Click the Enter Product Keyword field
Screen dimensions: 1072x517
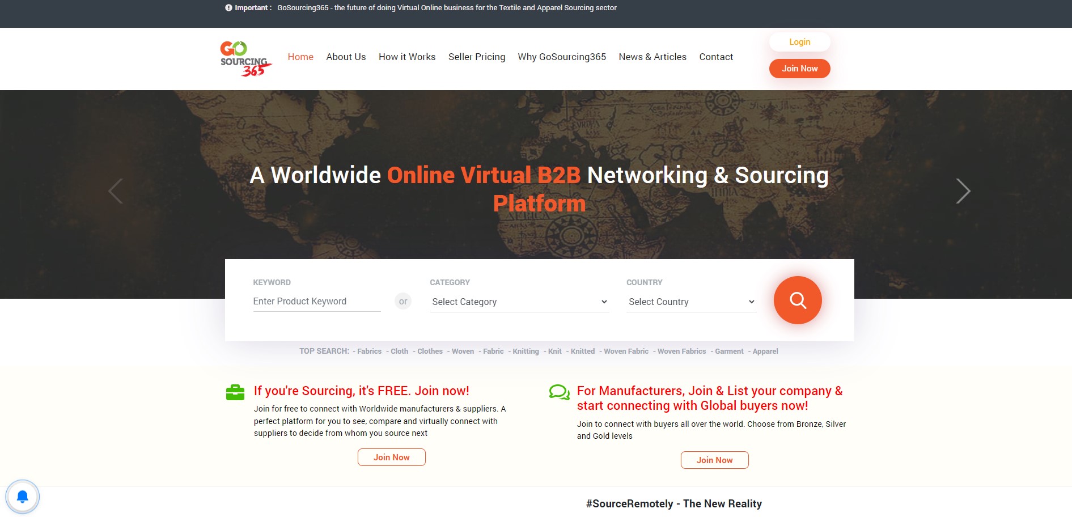317,302
